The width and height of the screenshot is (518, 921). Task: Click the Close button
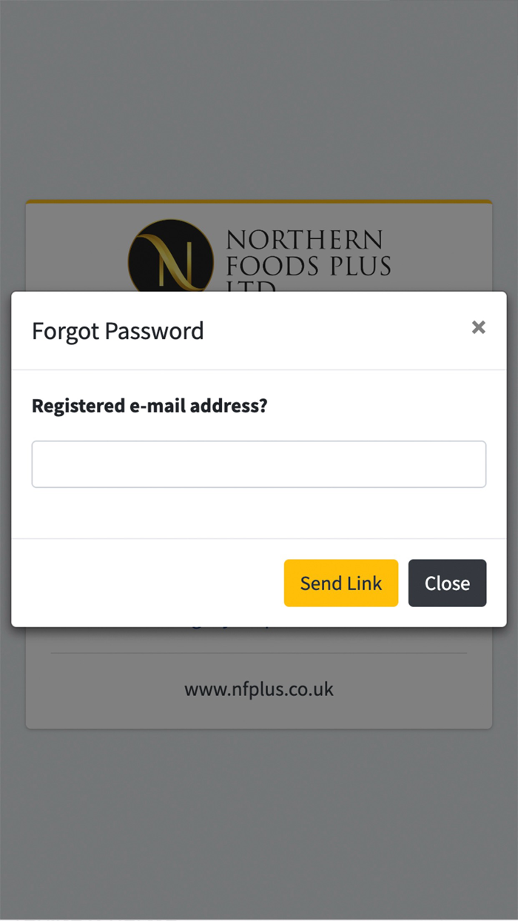(447, 583)
